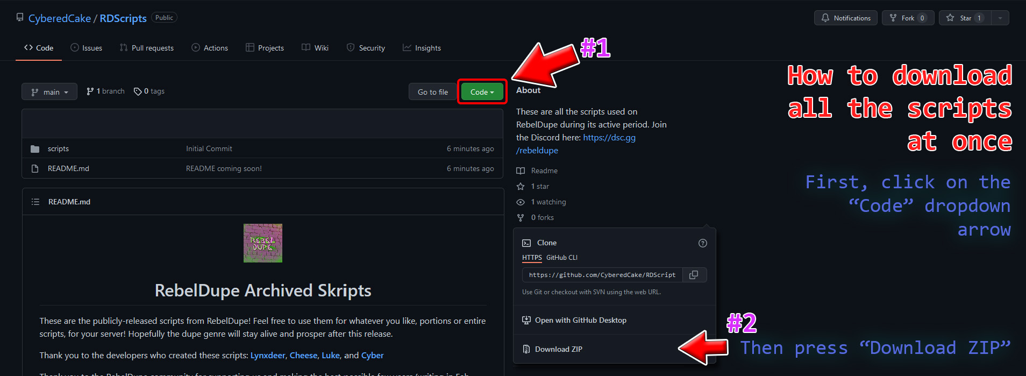This screenshot has width=1026, height=376.
Task: Switch to the Code tab
Action: pyautogui.click(x=39, y=48)
